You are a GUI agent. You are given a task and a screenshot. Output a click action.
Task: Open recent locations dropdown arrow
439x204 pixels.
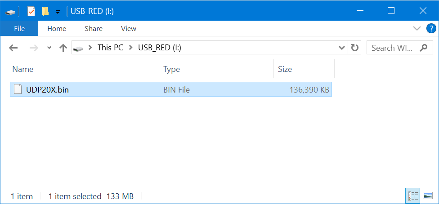[x=49, y=48]
